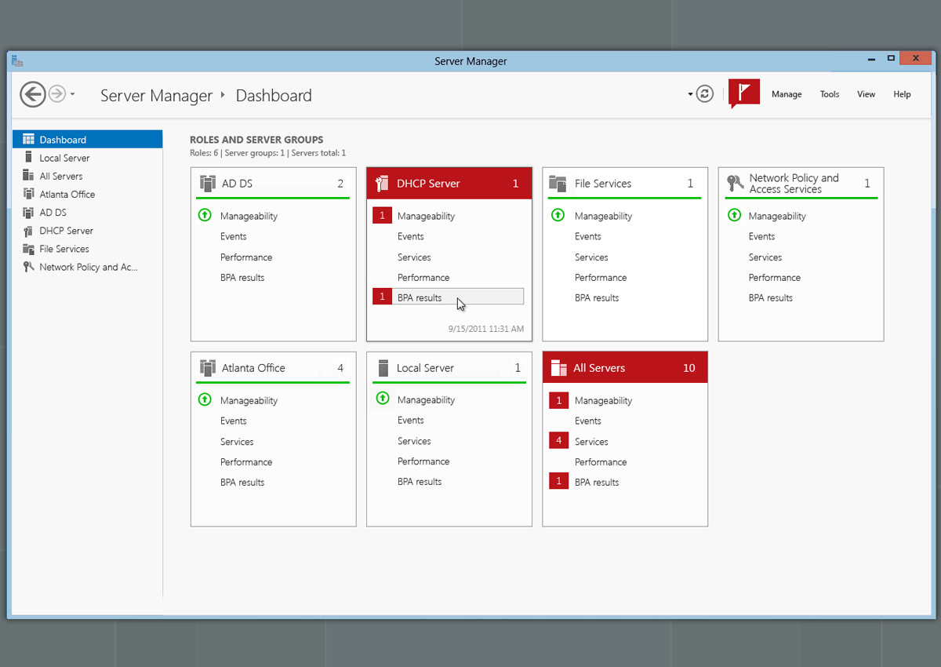
Task: Click the File Services tile header icon
Action: click(558, 184)
